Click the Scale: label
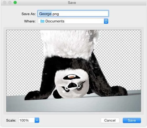Viewport: 147px width, 128px height. 11,120
